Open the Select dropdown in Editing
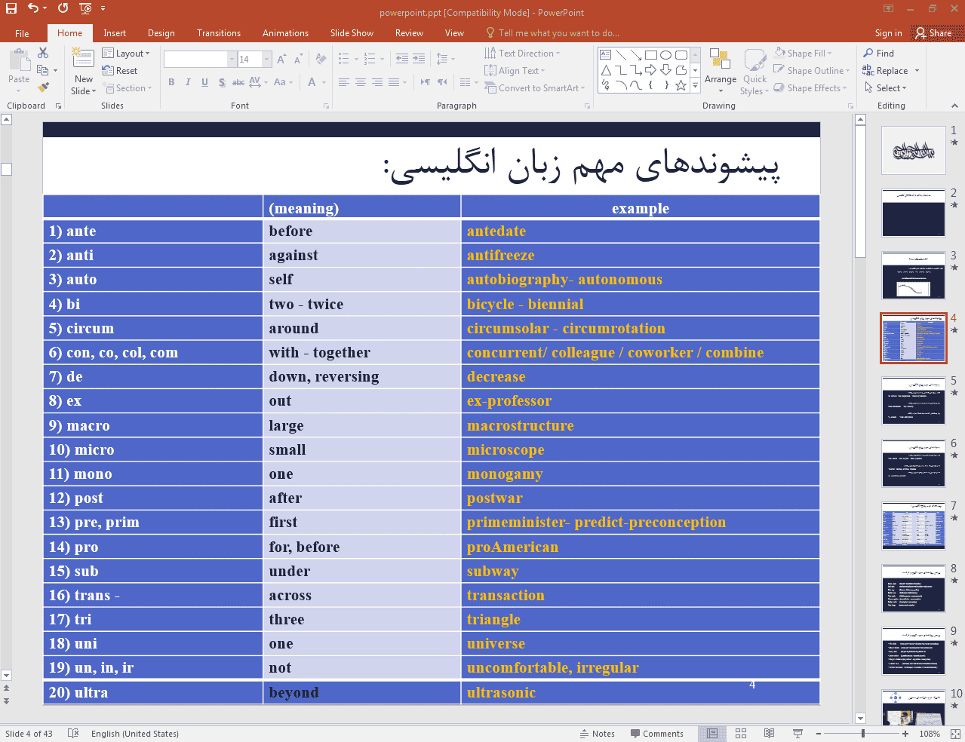This screenshot has height=742, width=965. pos(886,88)
